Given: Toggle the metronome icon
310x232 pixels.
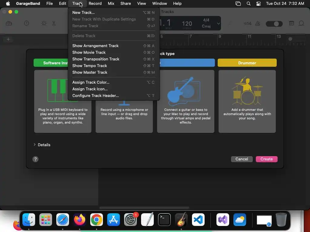Looking at the screenshot, I should click(258, 24).
